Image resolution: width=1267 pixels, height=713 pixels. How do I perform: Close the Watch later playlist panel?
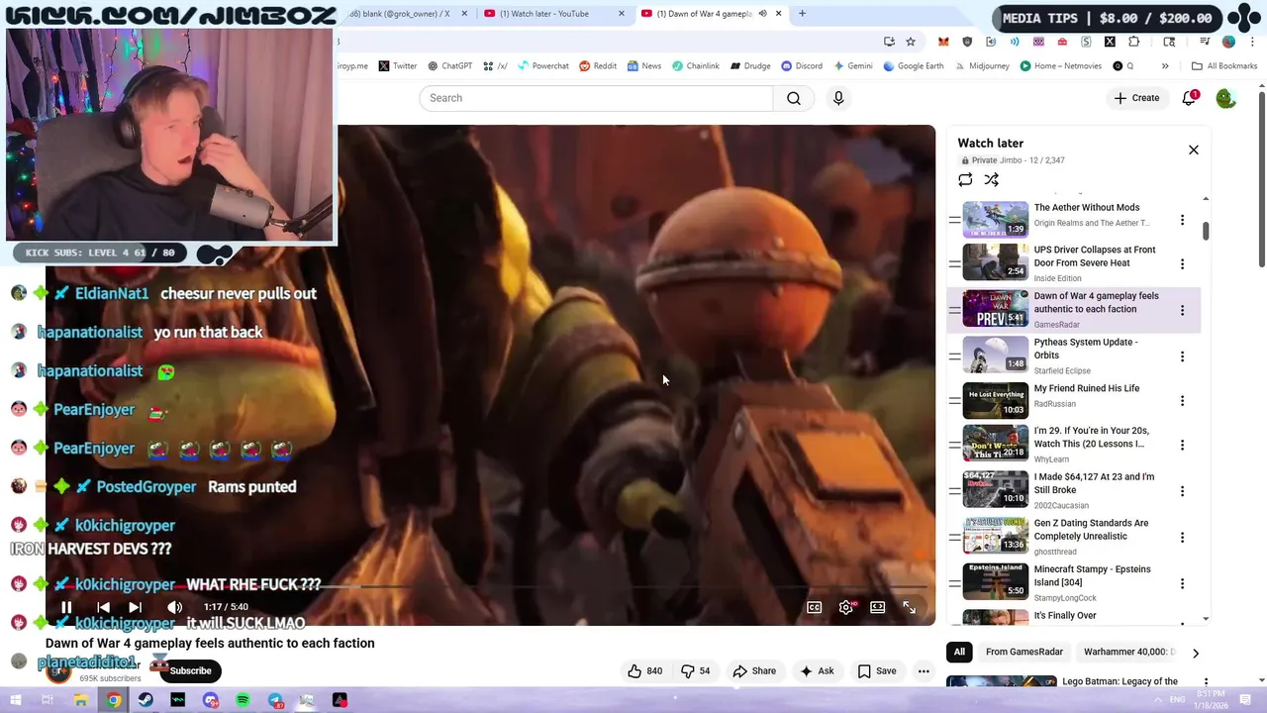pos(1194,150)
